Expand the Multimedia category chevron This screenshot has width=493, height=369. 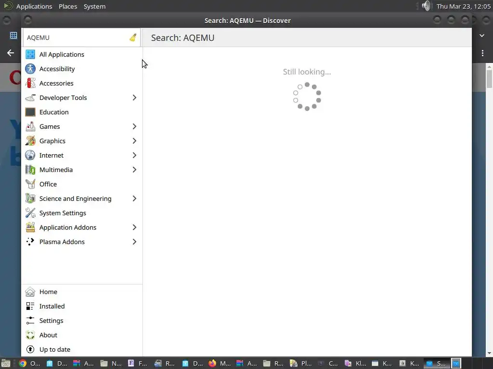[x=134, y=170]
